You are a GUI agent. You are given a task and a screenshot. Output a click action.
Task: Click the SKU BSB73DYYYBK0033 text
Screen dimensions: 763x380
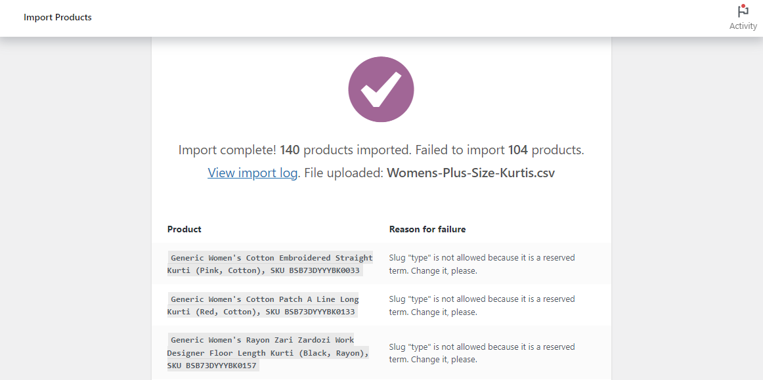pos(312,270)
